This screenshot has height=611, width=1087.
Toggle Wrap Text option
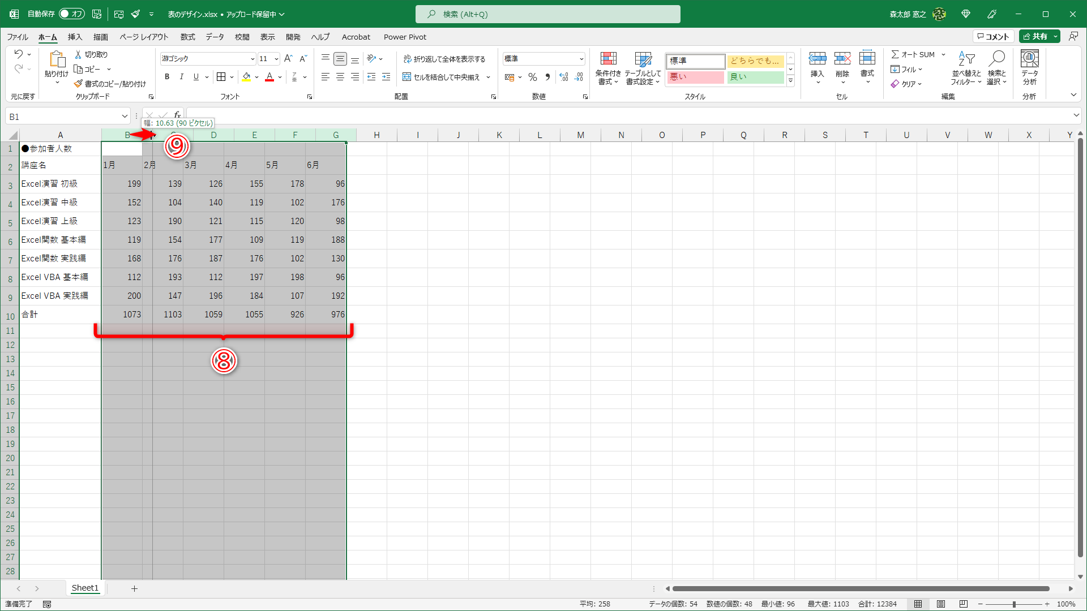point(444,59)
